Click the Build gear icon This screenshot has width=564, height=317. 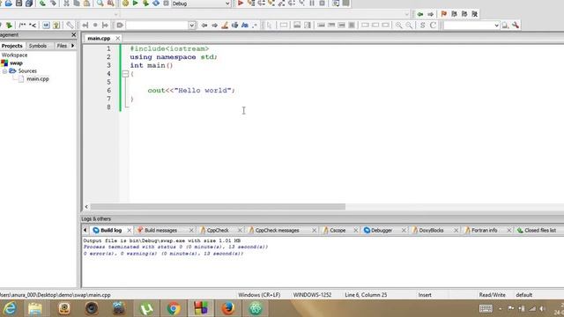click(x=125, y=4)
